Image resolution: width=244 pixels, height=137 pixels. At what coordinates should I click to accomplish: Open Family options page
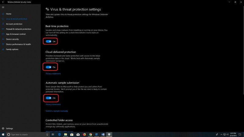[x=12, y=49]
